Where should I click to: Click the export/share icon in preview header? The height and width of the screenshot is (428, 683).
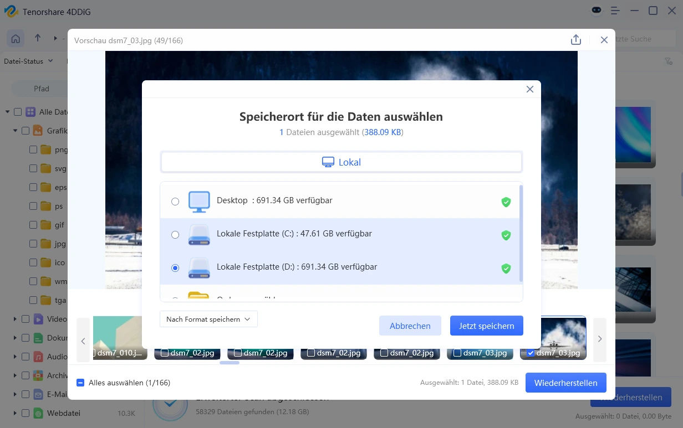575,40
